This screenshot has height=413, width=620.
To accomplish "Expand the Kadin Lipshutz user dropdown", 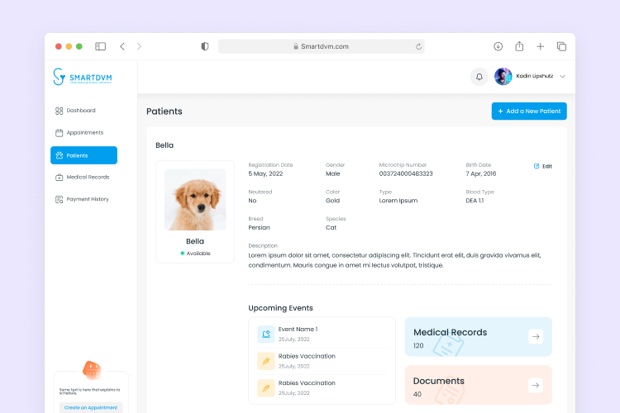I will pos(563,77).
